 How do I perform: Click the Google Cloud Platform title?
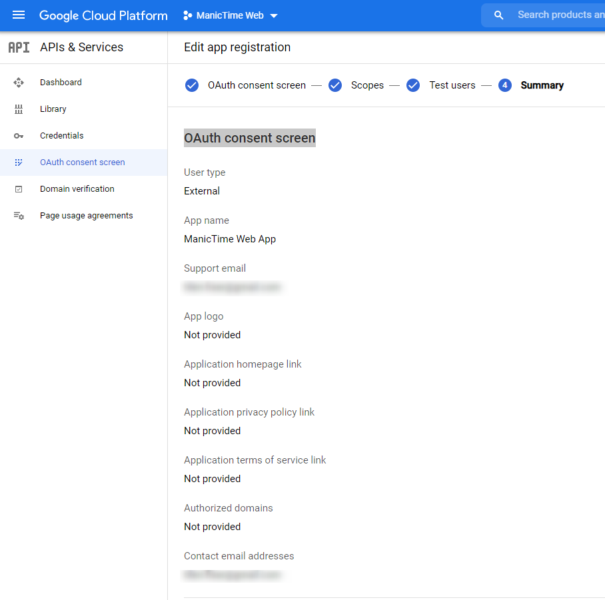tap(103, 15)
